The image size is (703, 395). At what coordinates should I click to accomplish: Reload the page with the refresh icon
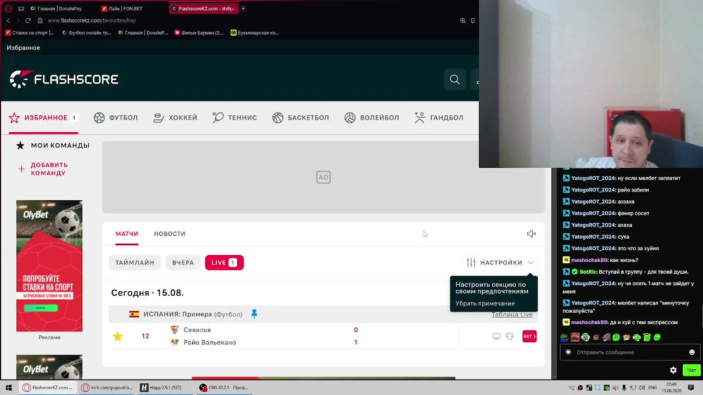pos(28,21)
